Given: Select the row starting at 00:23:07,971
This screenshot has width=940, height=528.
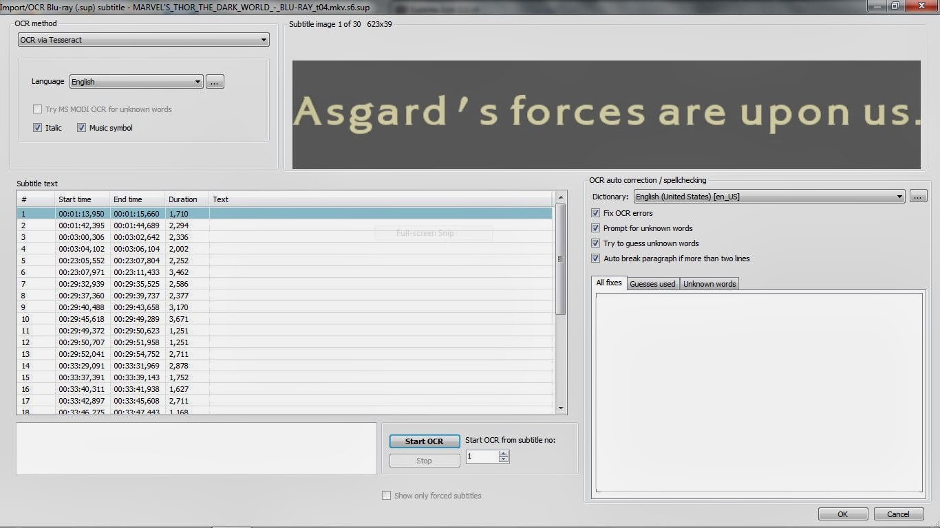Looking at the screenshot, I should pos(284,272).
